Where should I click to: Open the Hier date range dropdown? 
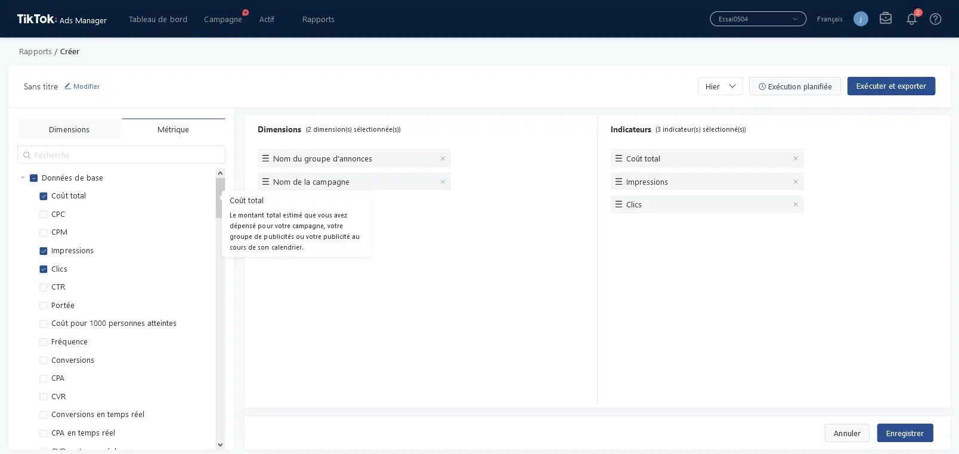coord(720,86)
